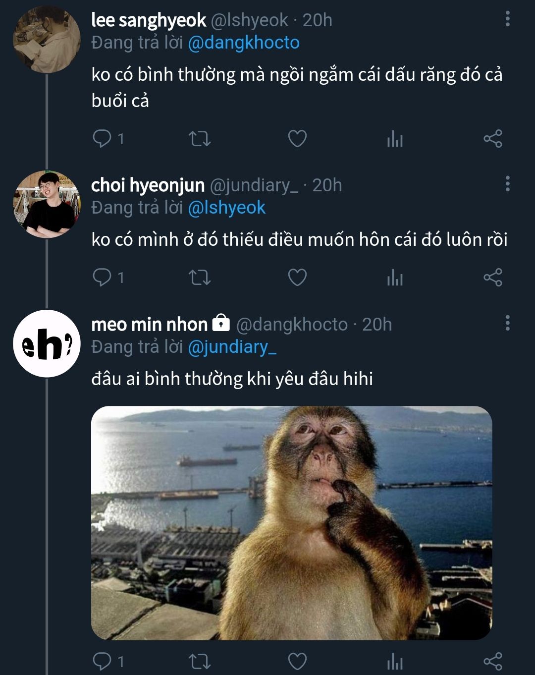Share choi hyeonjun's tweet
Image resolution: width=535 pixels, height=675 pixels.
point(493,277)
